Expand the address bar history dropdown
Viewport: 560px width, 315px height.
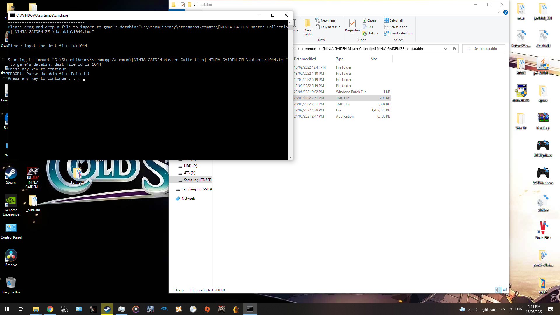445,49
